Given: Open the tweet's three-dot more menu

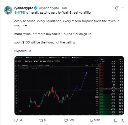Looking at the screenshot, I should [122, 8].
